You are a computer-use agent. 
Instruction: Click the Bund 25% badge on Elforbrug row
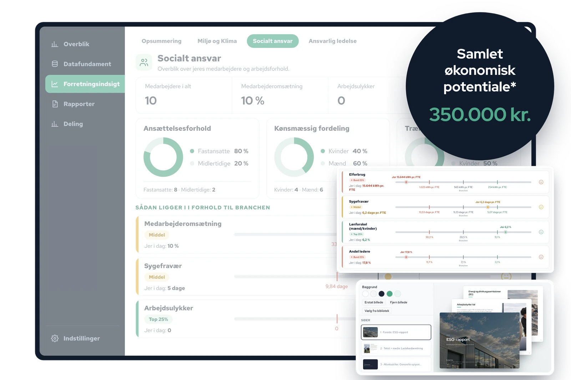(358, 180)
